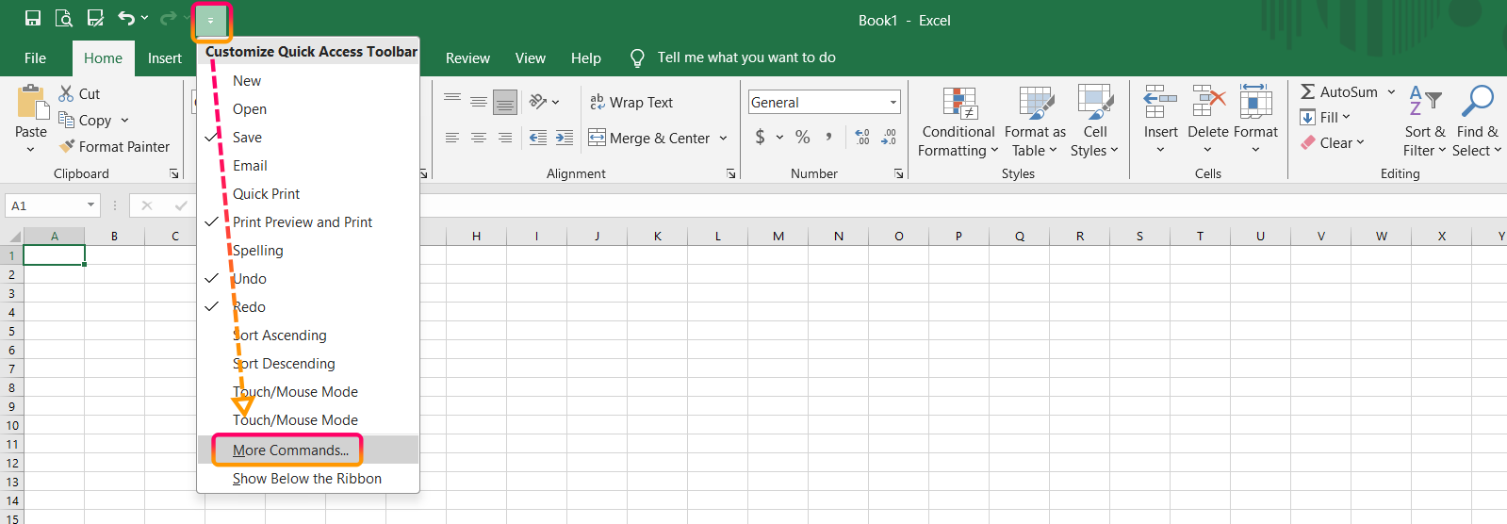
Task: Open the File tab
Action: 36,57
